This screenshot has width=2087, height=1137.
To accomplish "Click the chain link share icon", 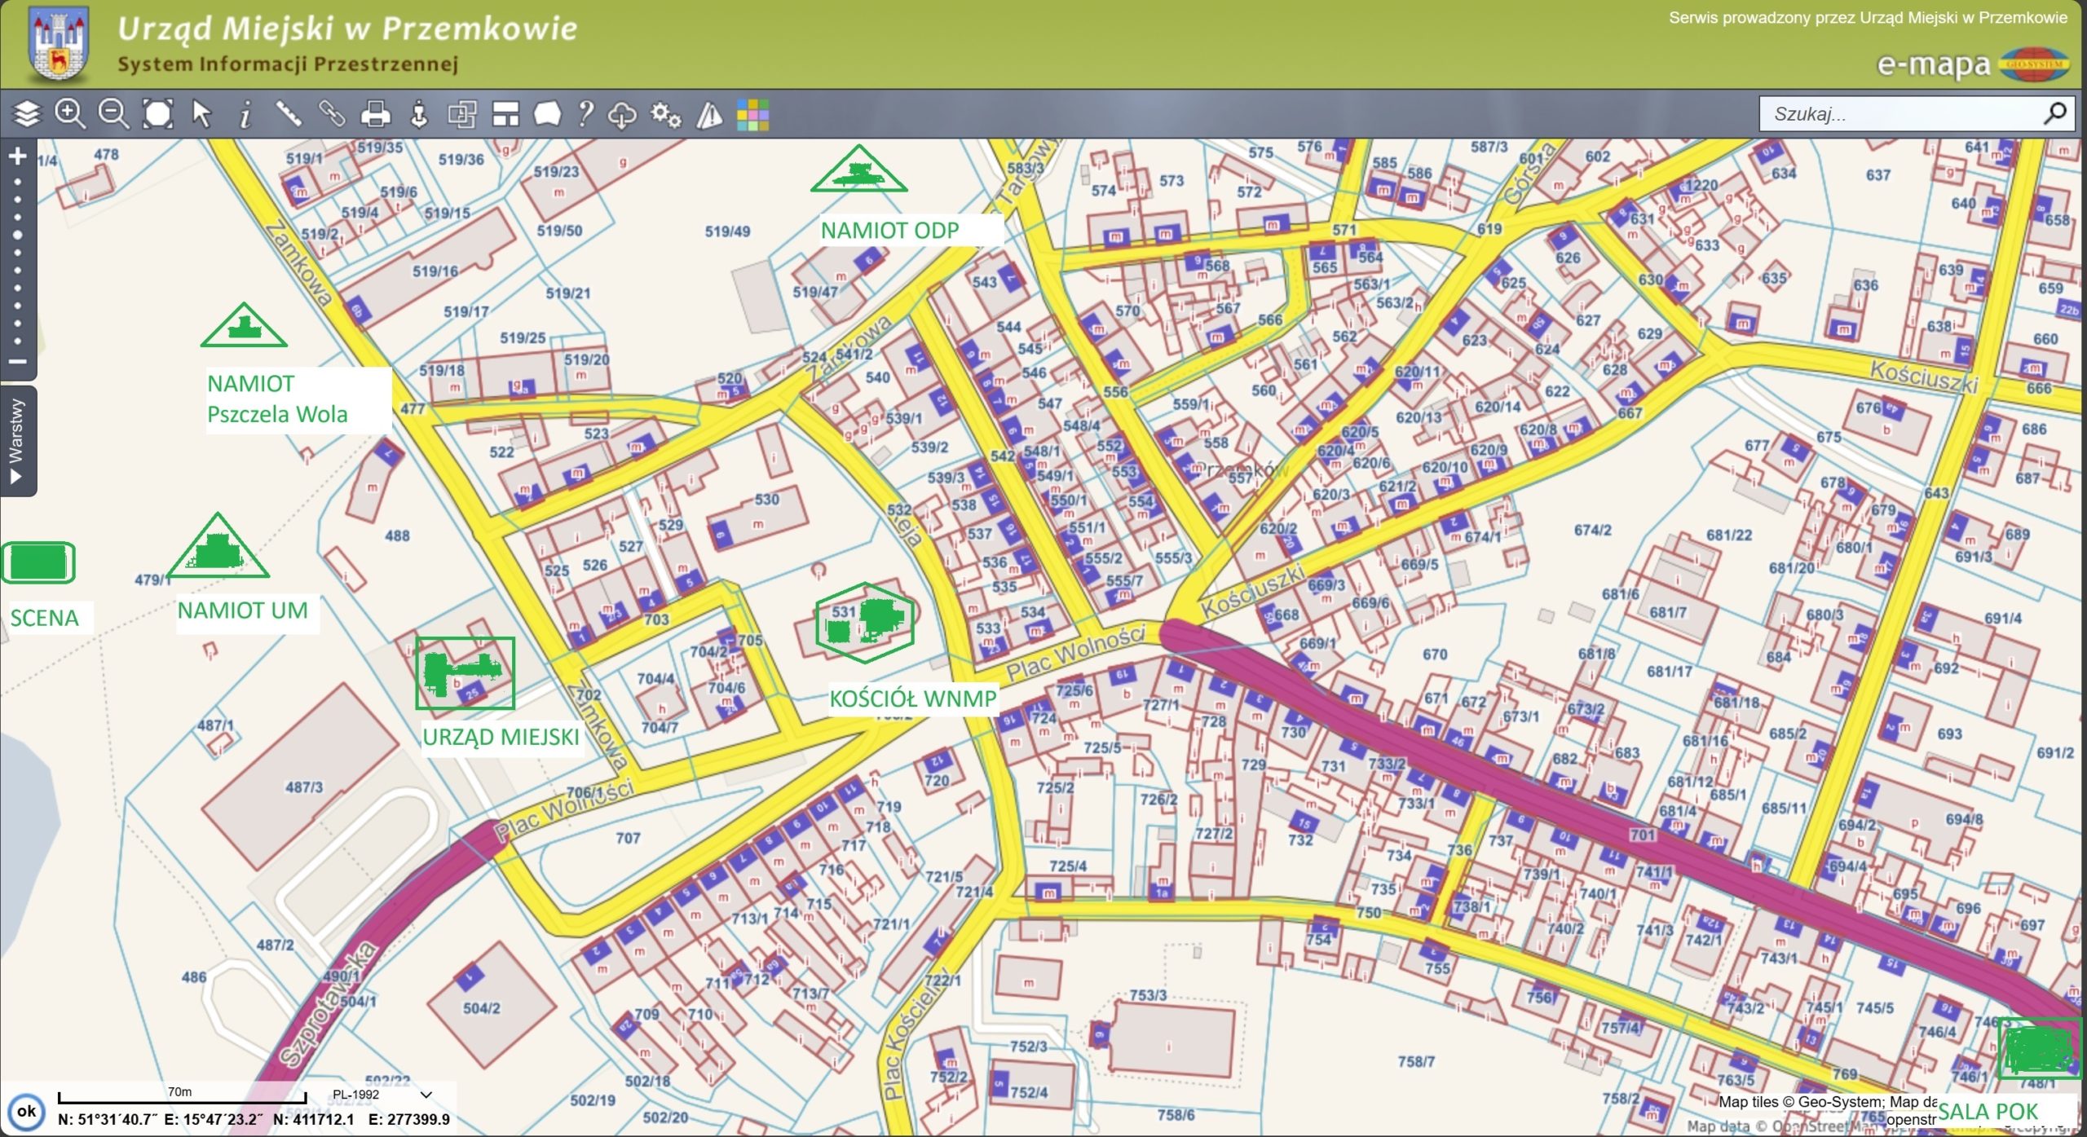I will click(x=332, y=114).
